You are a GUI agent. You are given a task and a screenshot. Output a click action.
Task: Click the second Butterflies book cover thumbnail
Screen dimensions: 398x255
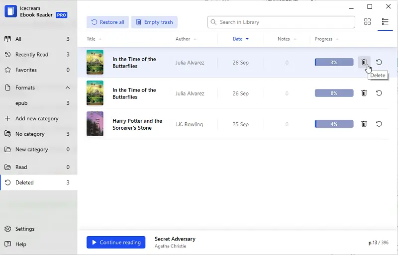point(95,93)
